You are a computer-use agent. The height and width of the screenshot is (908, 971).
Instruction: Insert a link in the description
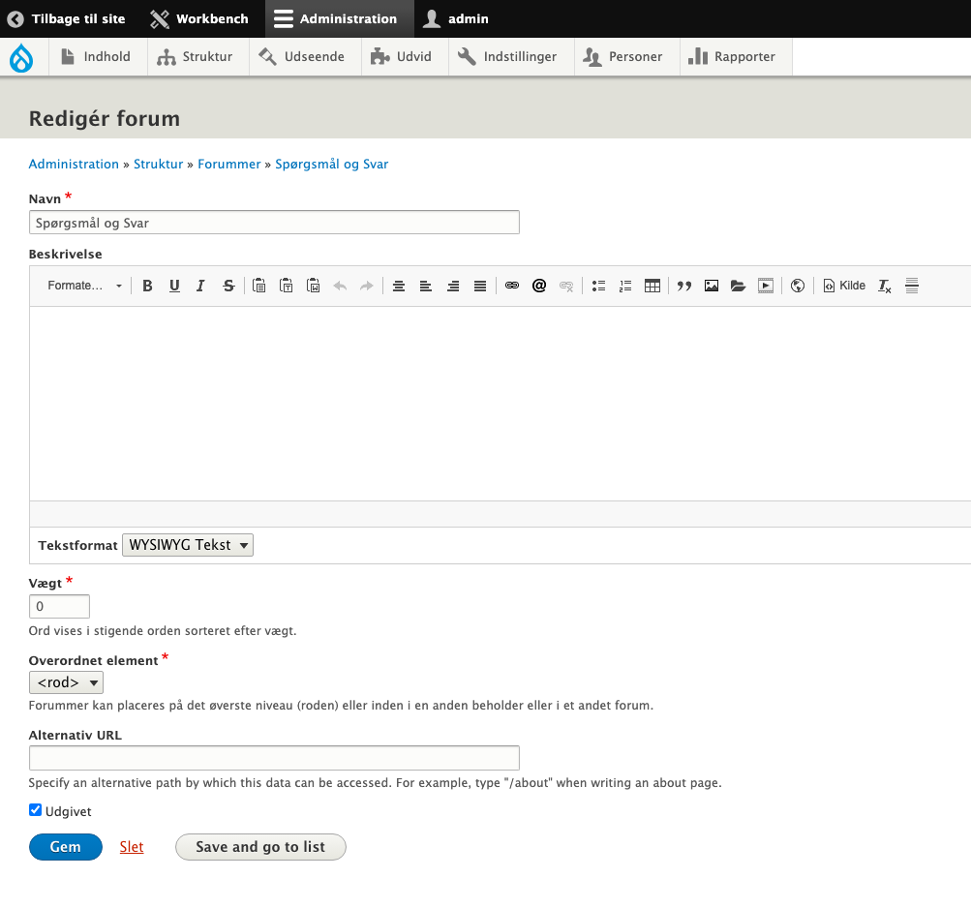pos(512,286)
